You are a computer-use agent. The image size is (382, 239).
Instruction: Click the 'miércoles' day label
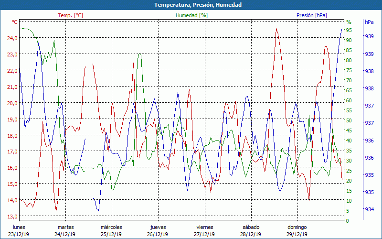pyautogui.click(x=111, y=227)
